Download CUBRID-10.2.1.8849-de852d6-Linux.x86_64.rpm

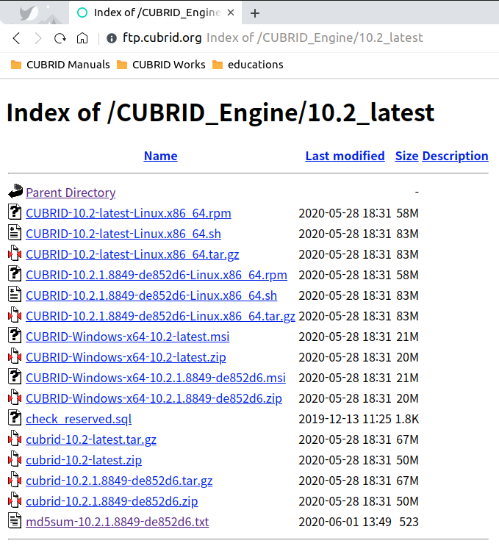point(157,275)
